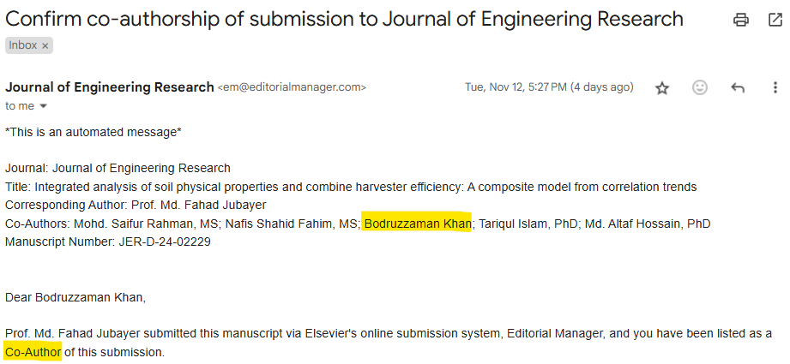790x364 pixels.
Task: Click the print all icon
Action: (x=740, y=20)
